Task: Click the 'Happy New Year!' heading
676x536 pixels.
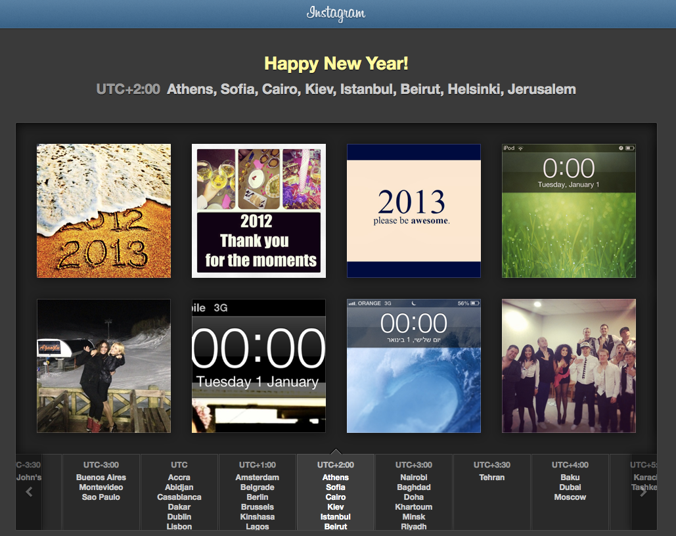Action: [336, 64]
